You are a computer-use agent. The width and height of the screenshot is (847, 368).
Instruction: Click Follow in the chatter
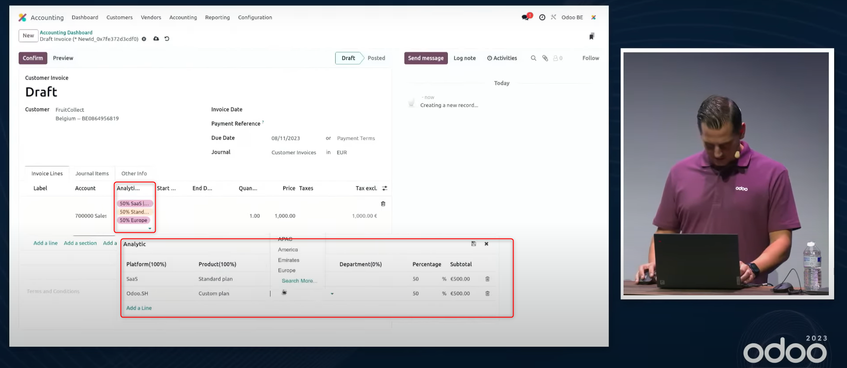pos(591,58)
